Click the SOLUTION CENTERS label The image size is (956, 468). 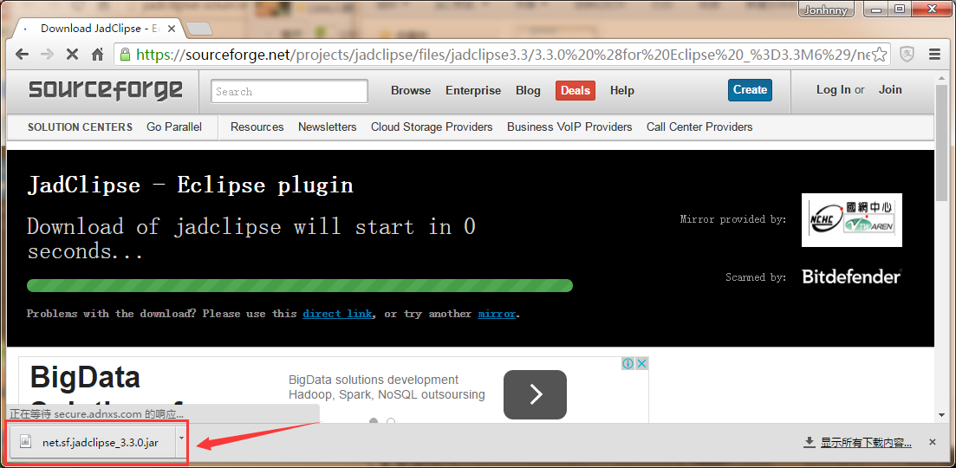pyautogui.click(x=80, y=127)
